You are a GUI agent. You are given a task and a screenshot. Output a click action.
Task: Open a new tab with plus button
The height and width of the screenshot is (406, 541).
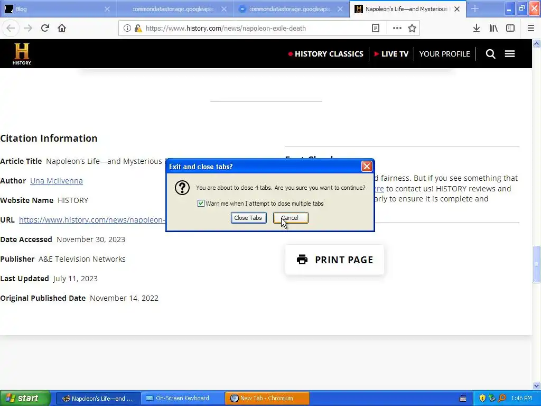coord(475,9)
